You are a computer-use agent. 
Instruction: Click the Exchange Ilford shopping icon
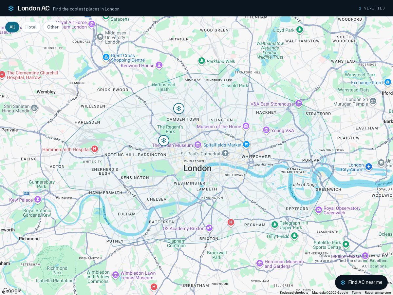tap(388, 82)
